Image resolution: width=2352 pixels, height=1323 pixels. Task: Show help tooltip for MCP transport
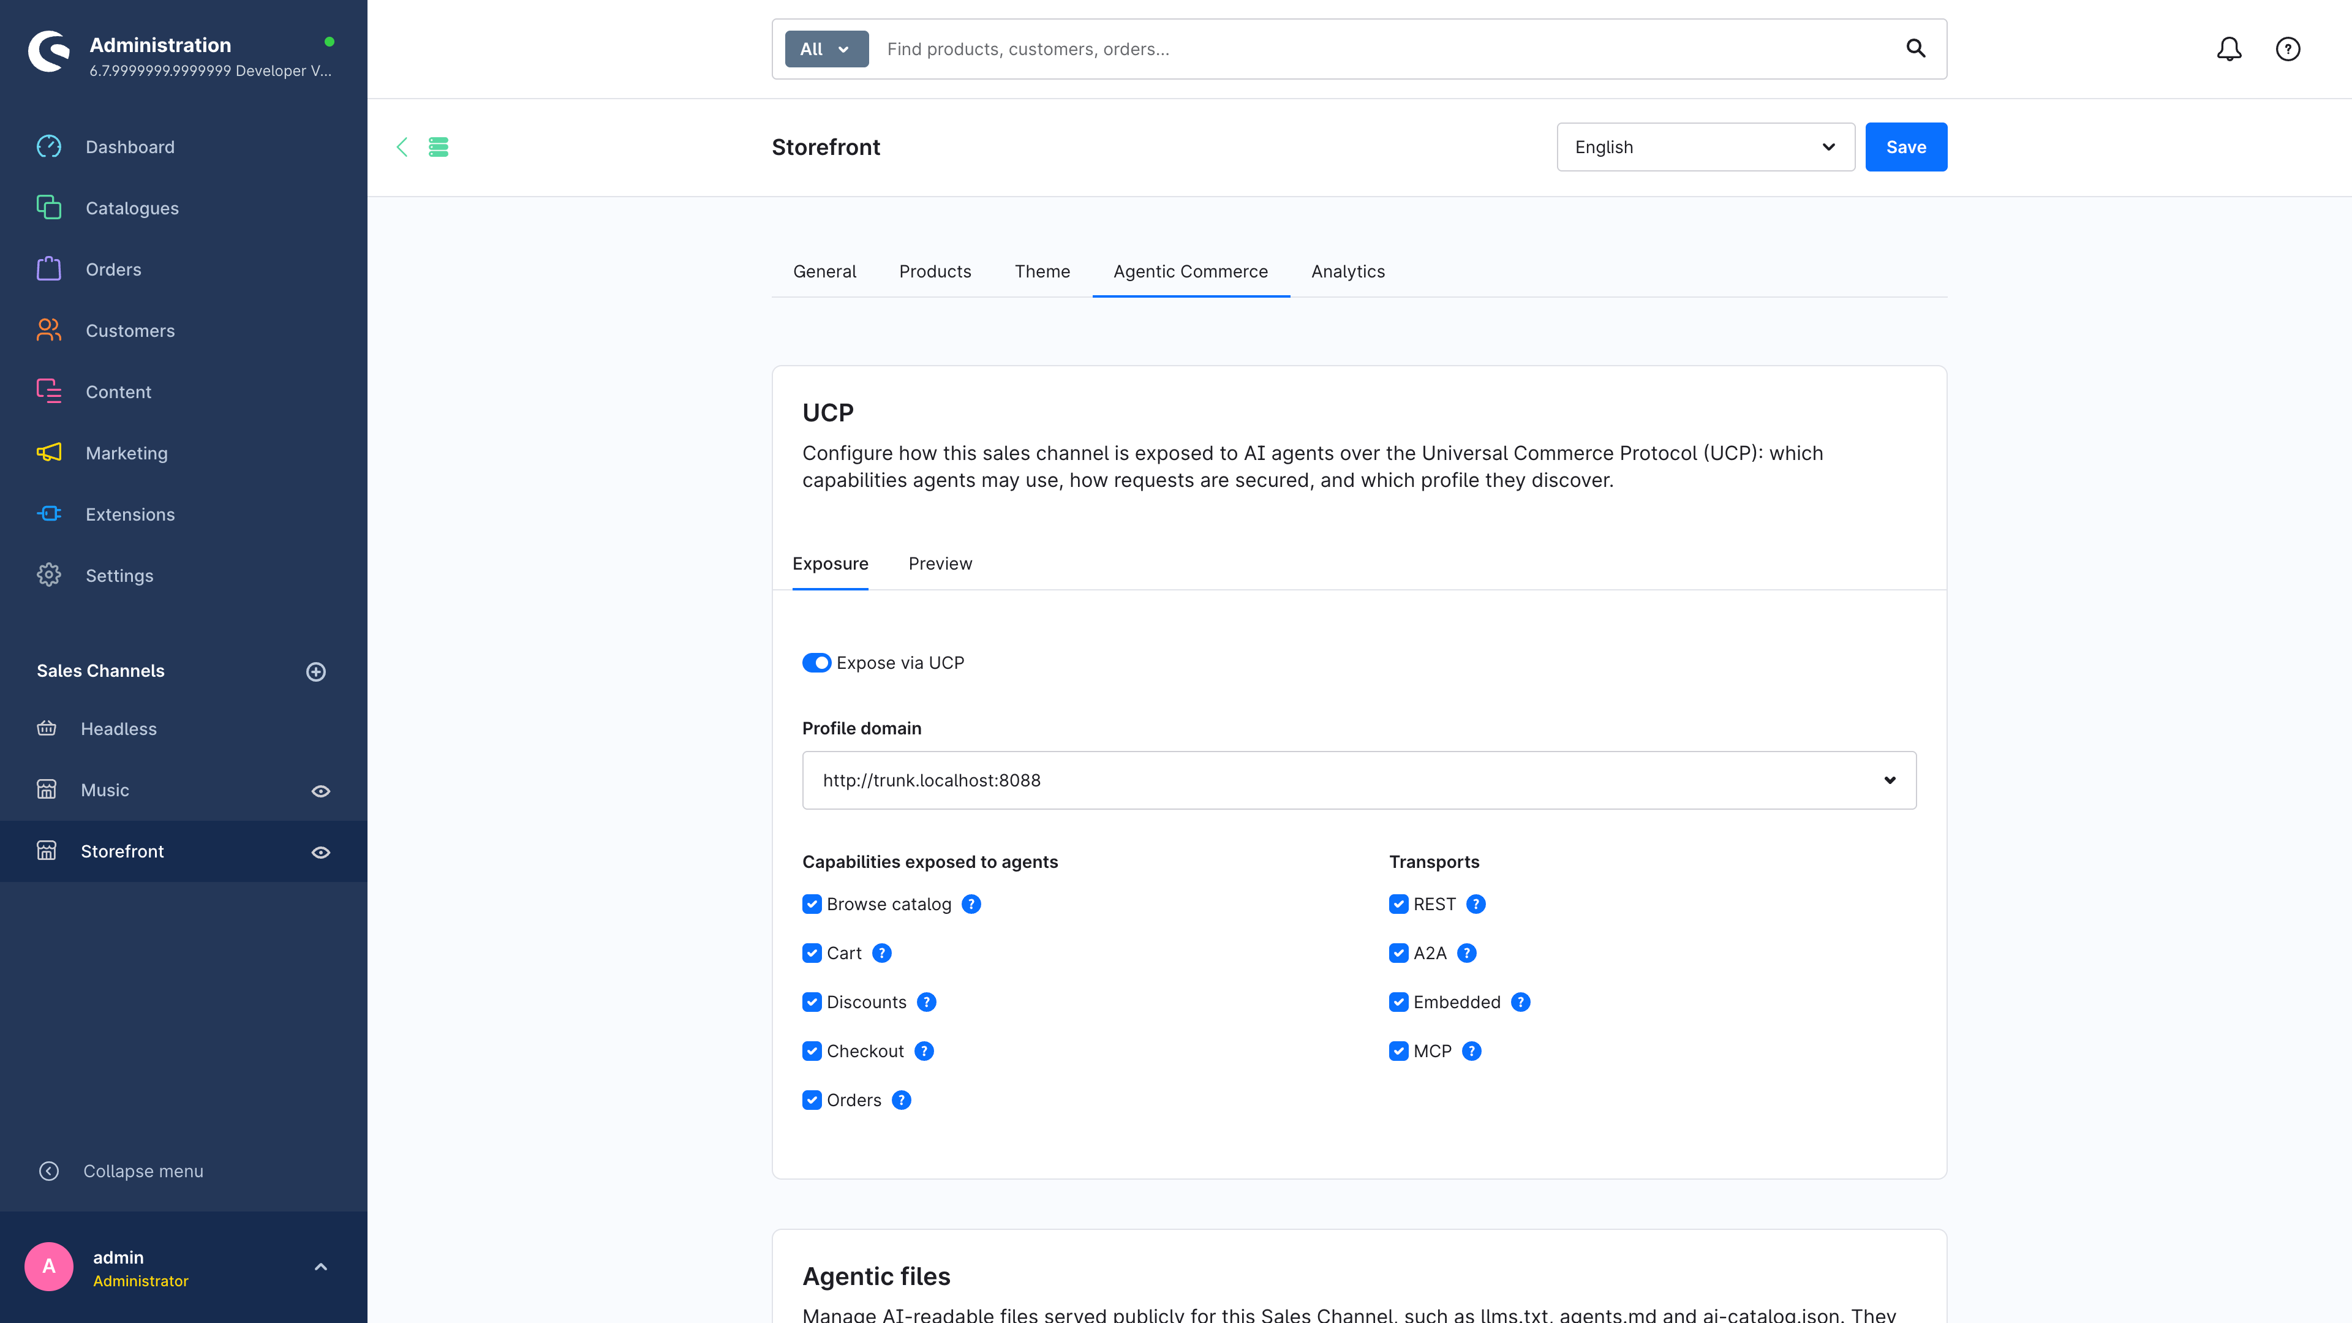click(1472, 1051)
